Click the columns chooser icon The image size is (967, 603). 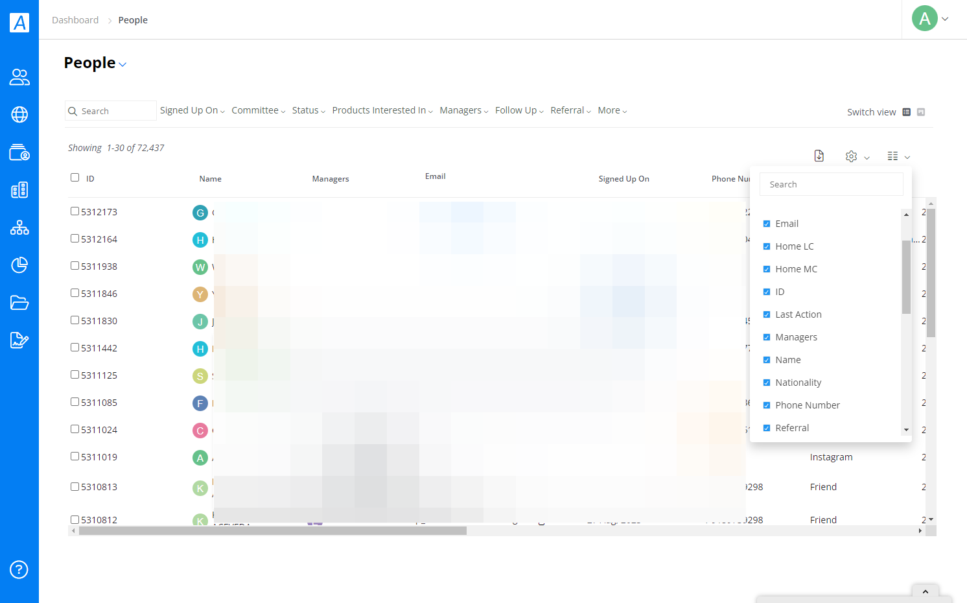coord(892,156)
